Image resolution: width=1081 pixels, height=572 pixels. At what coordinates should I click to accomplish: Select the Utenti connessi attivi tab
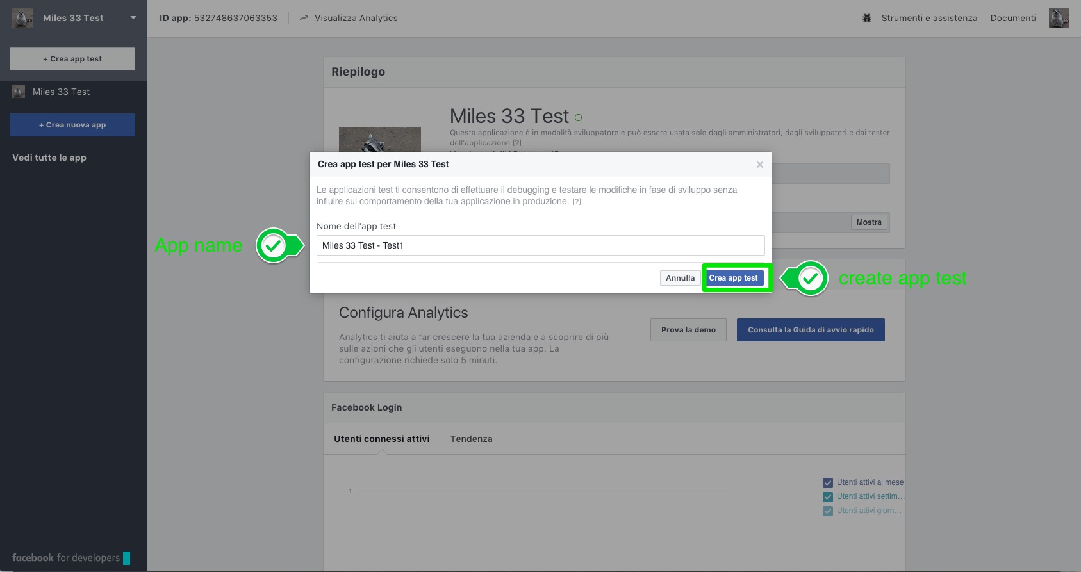pyautogui.click(x=381, y=439)
